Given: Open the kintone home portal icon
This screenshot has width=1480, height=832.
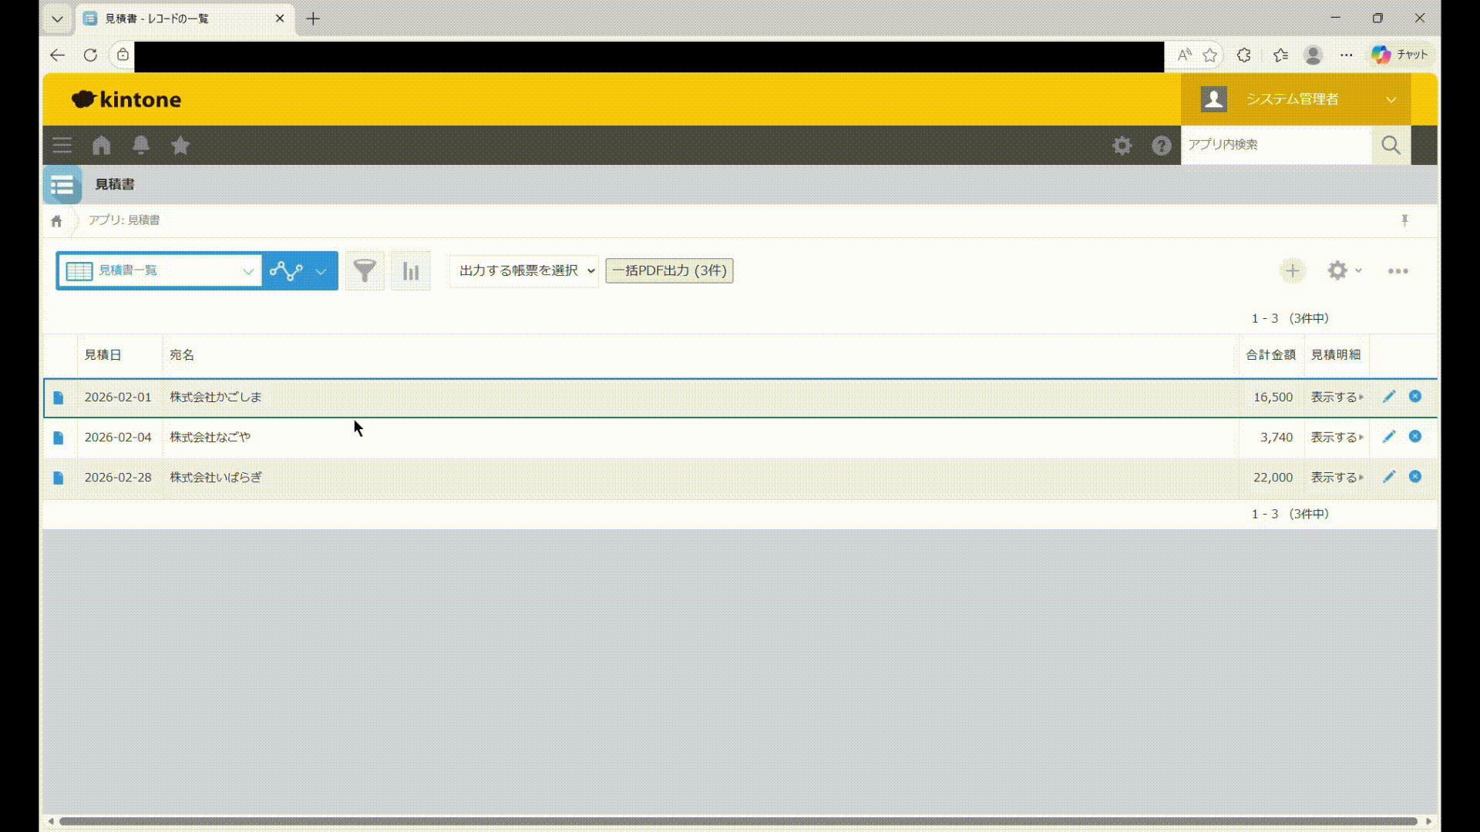Looking at the screenshot, I should point(102,146).
